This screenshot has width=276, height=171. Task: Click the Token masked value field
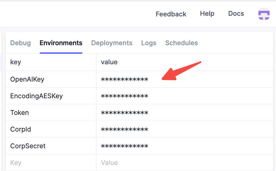185,112
